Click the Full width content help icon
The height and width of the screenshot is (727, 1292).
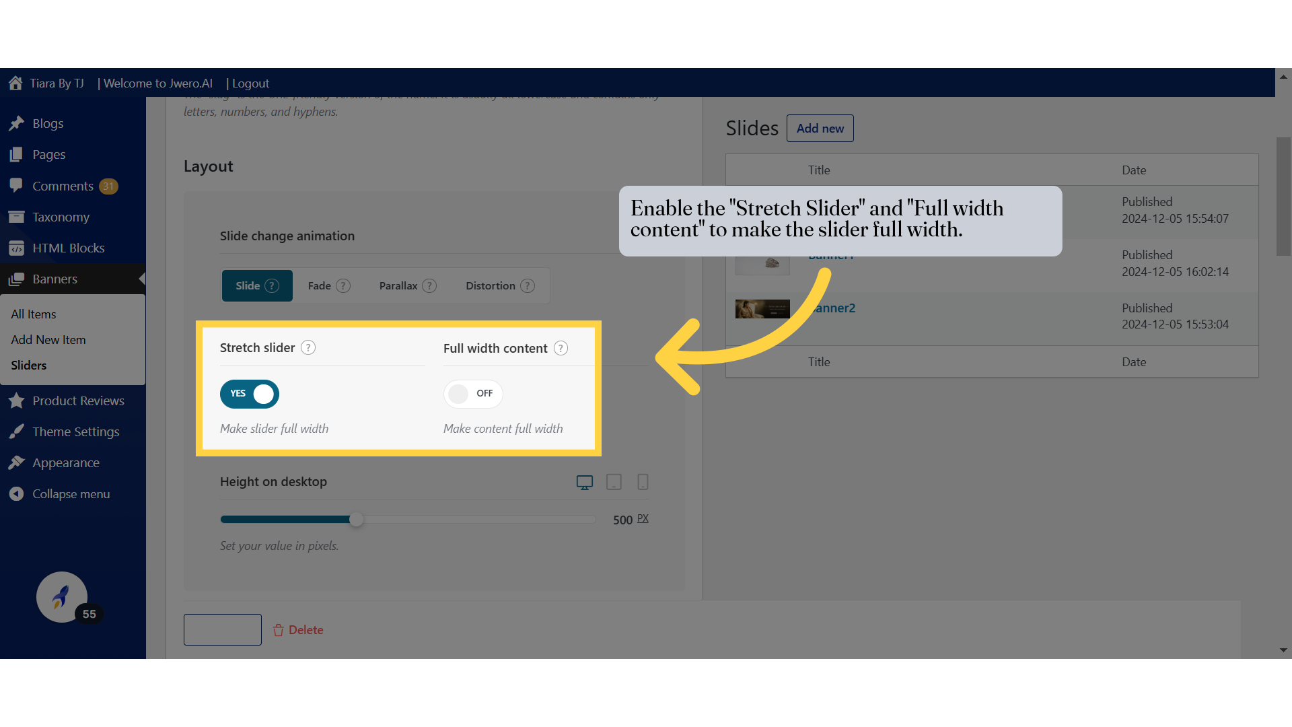[561, 348]
